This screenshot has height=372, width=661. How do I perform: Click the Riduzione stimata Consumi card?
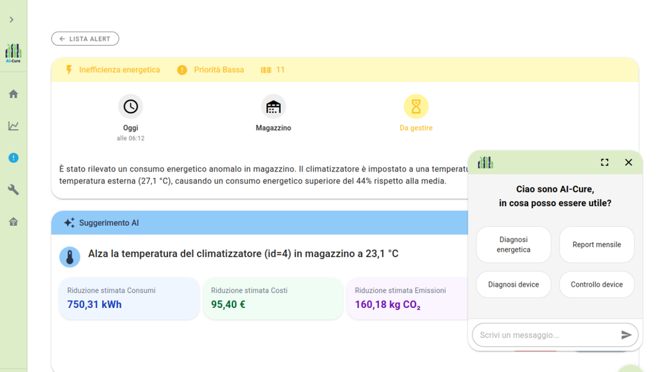point(129,298)
